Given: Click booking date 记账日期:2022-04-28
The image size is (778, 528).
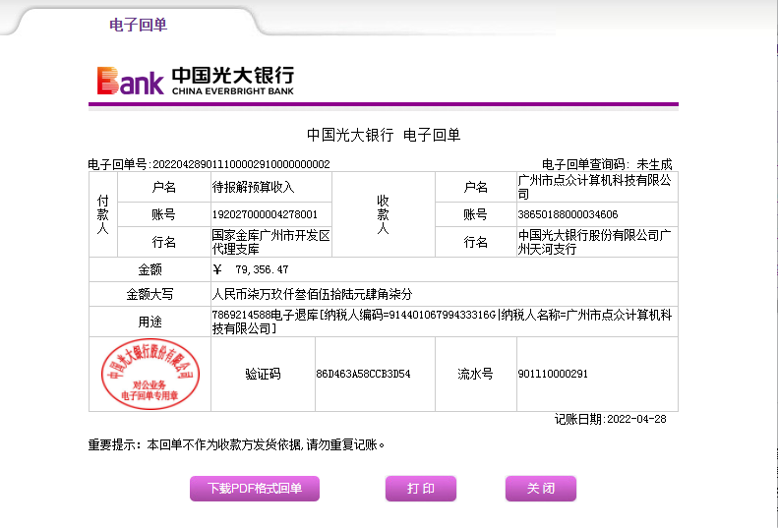Looking at the screenshot, I should 610,419.
